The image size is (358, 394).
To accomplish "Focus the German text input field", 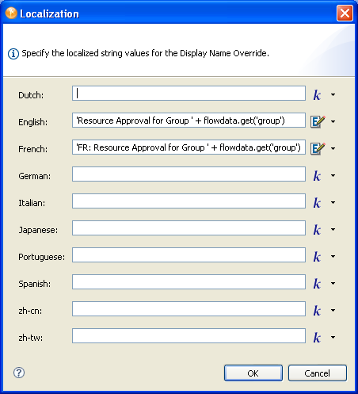I will [x=189, y=174].
